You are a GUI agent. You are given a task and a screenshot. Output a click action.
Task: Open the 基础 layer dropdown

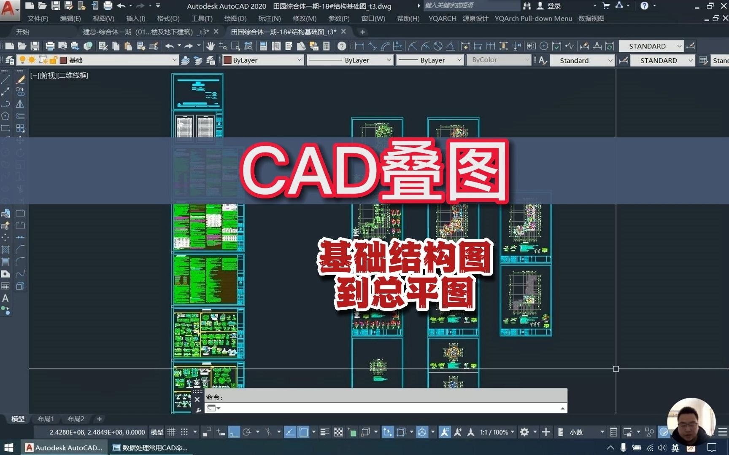click(174, 60)
